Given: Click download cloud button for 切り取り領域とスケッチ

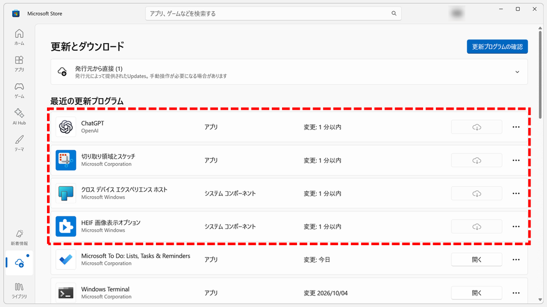Looking at the screenshot, I should [476, 160].
